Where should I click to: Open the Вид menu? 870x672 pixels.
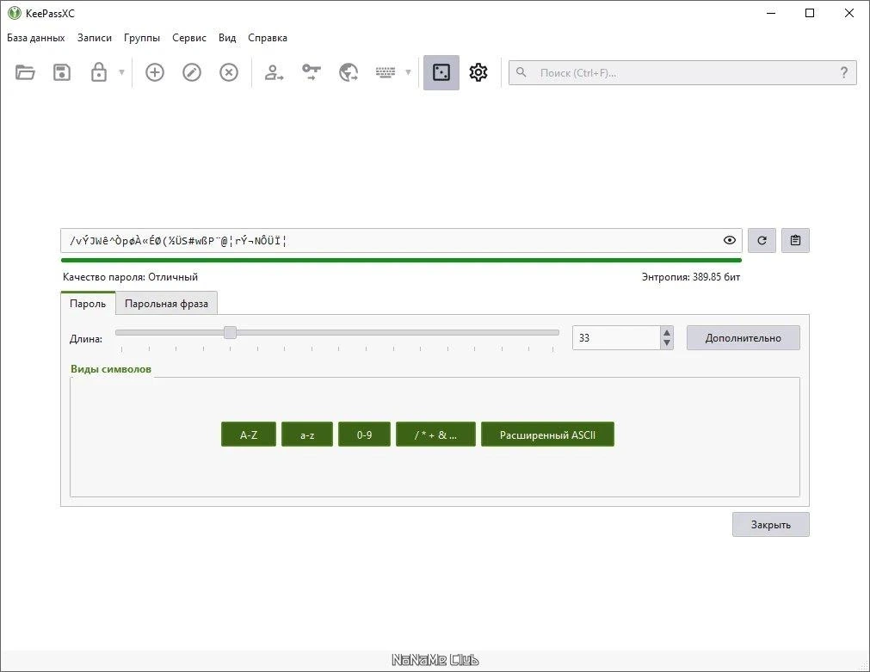tap(227, 38)
